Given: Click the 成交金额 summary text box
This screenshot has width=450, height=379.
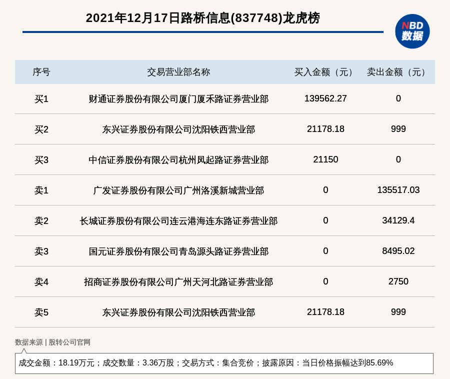Looking at the screenshot, I should click(x=224, y=363).
